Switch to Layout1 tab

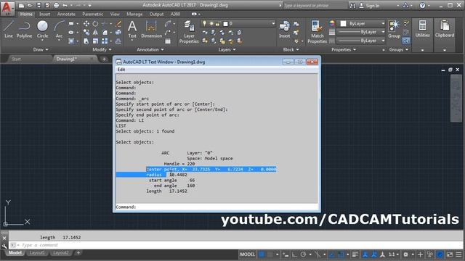click(37, 253)
